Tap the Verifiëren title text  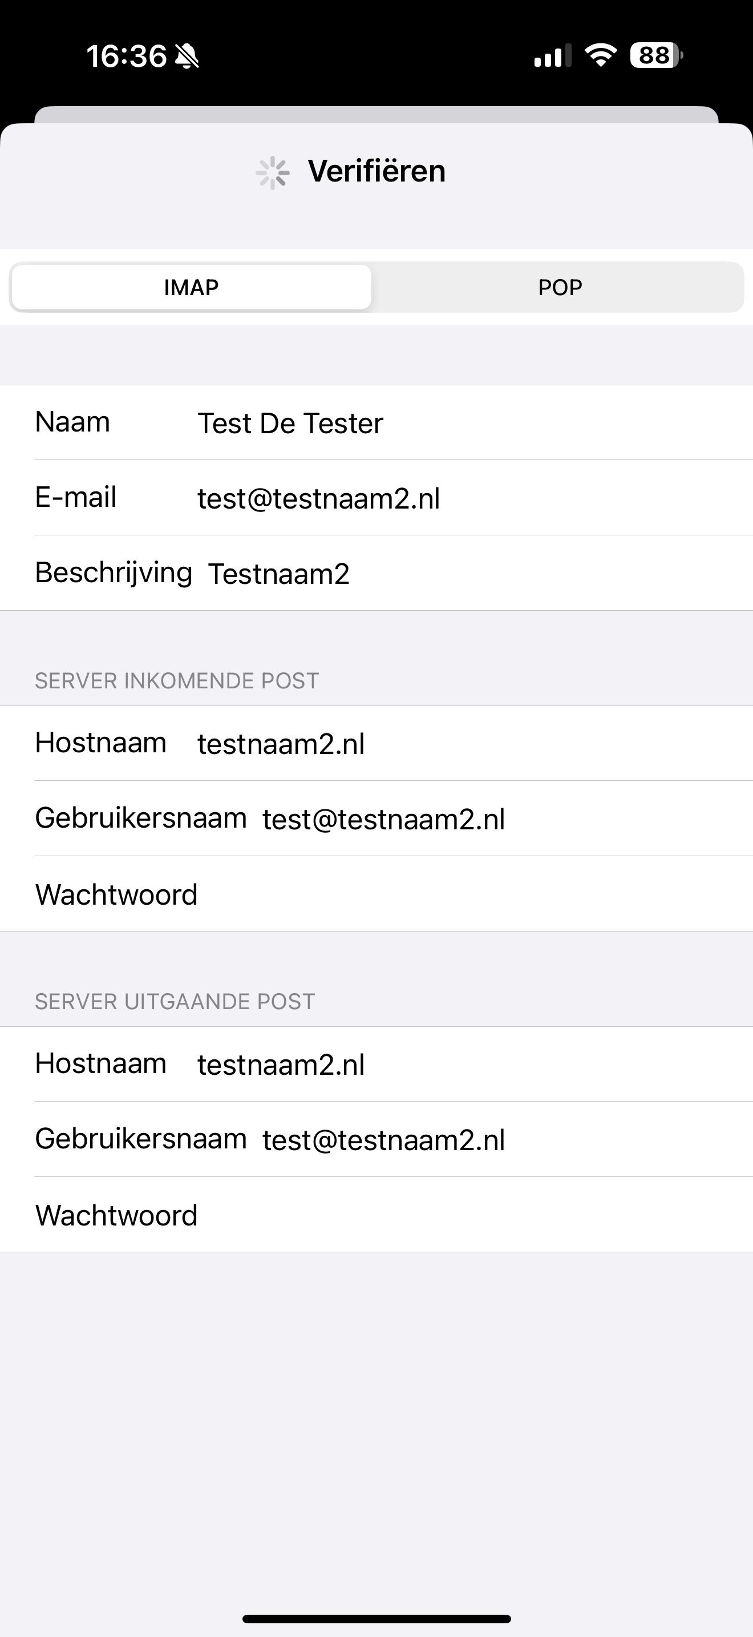(376, 172)
